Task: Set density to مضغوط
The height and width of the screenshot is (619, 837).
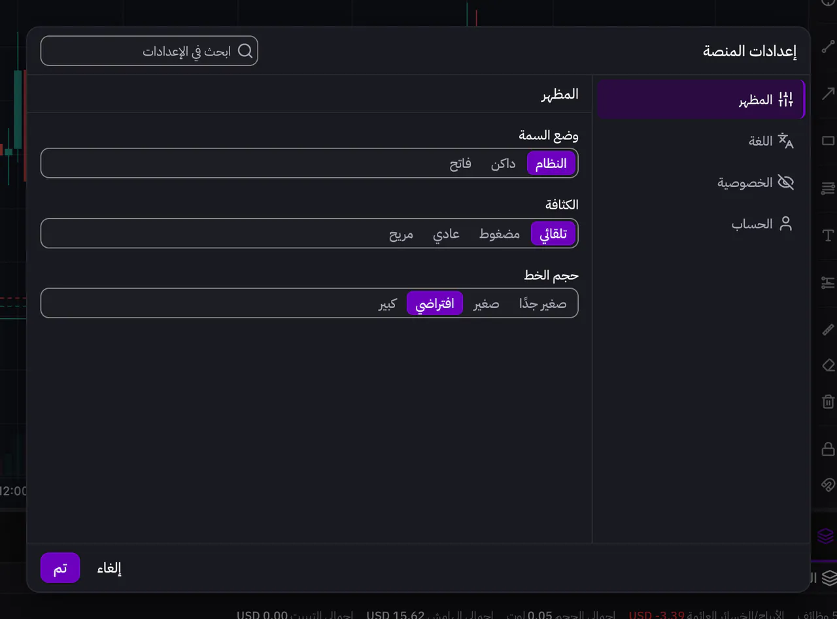Action: (500, 233)
